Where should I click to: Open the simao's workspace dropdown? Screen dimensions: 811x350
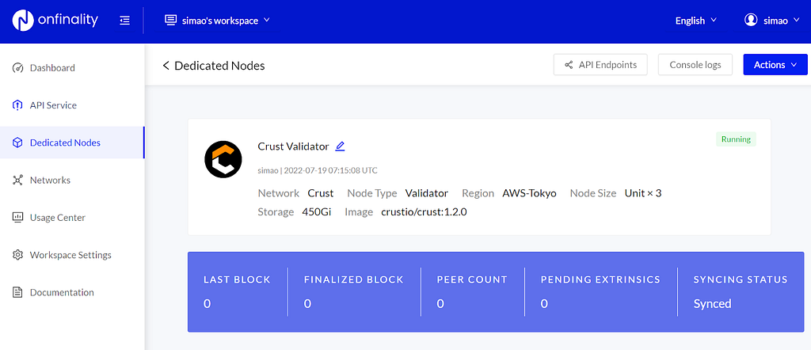tap(217, 21)
